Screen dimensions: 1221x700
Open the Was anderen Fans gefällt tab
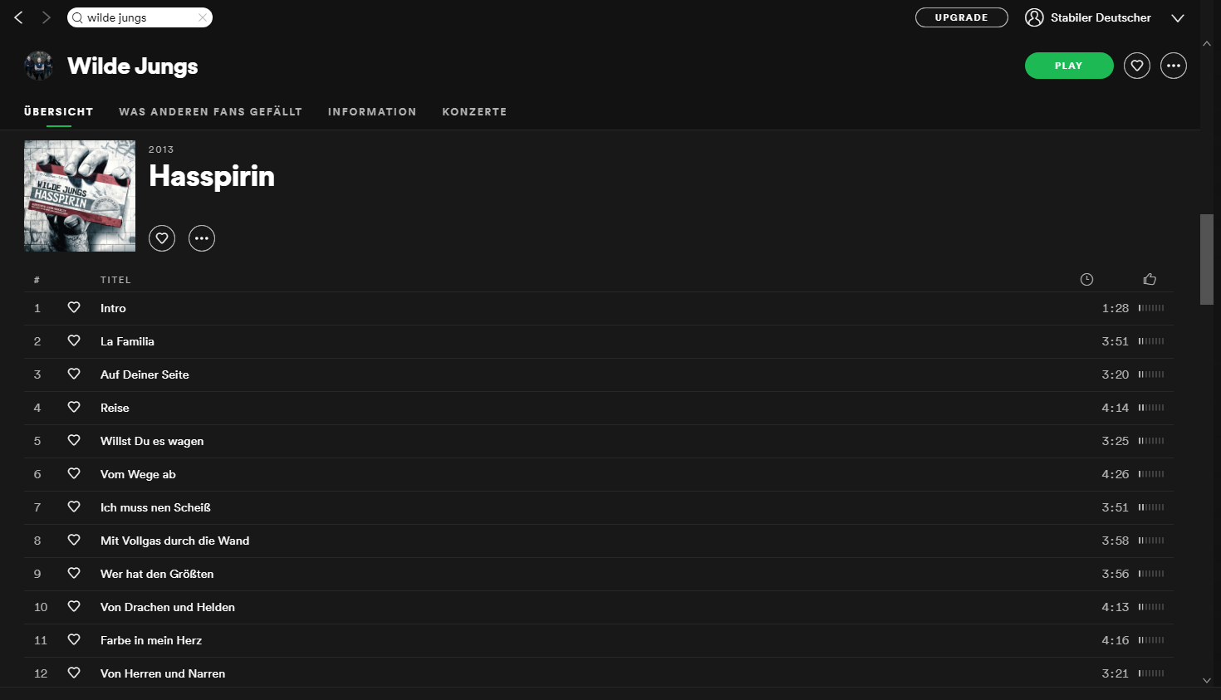(x=210, y=111)
